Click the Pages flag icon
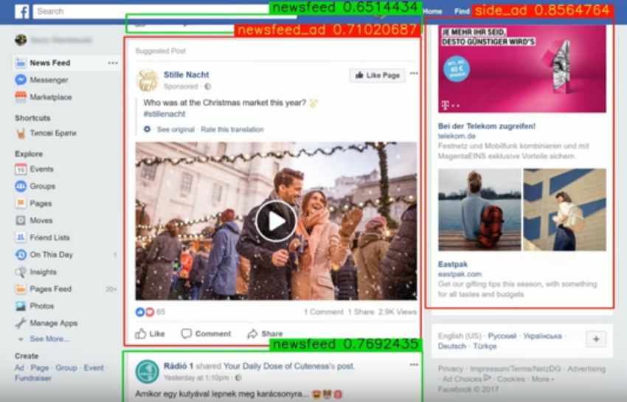627x402 pixels. pyautogui.click(x=21, y=203)
